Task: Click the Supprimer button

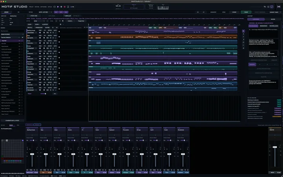Action: pos(81,21)
